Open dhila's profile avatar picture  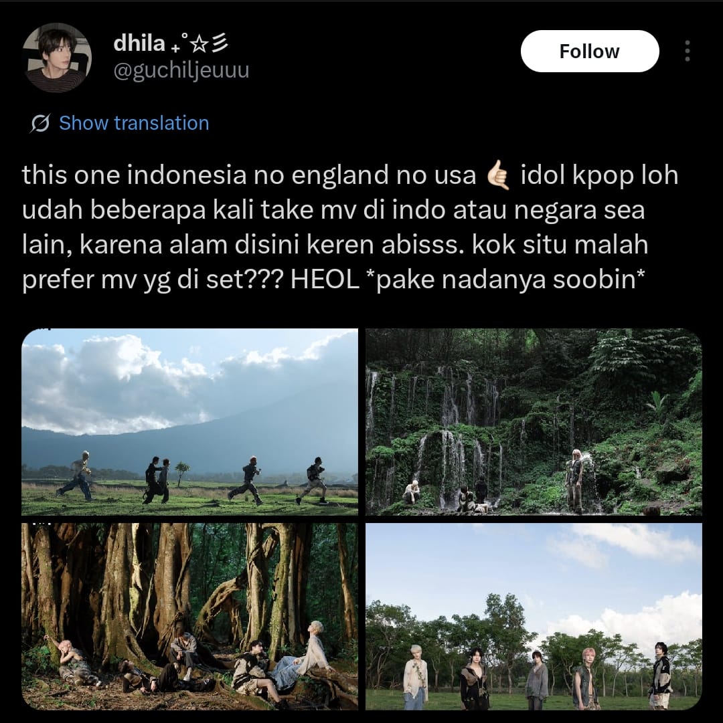[x=57, y=58]
